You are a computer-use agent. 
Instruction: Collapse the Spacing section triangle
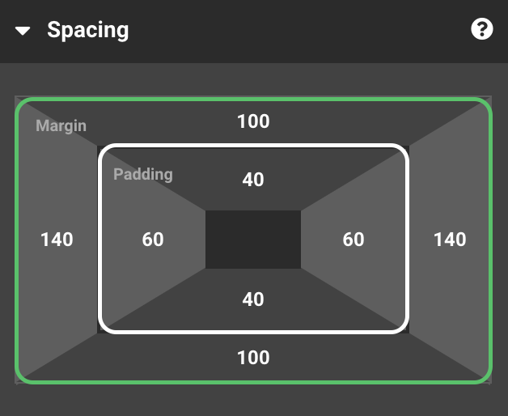(23, 31)
